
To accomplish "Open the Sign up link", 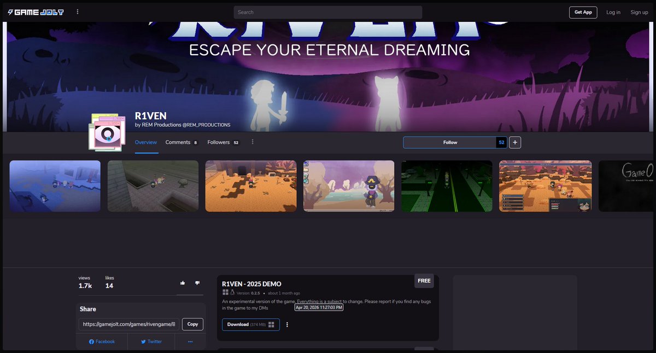I will (x=639, y=12).
